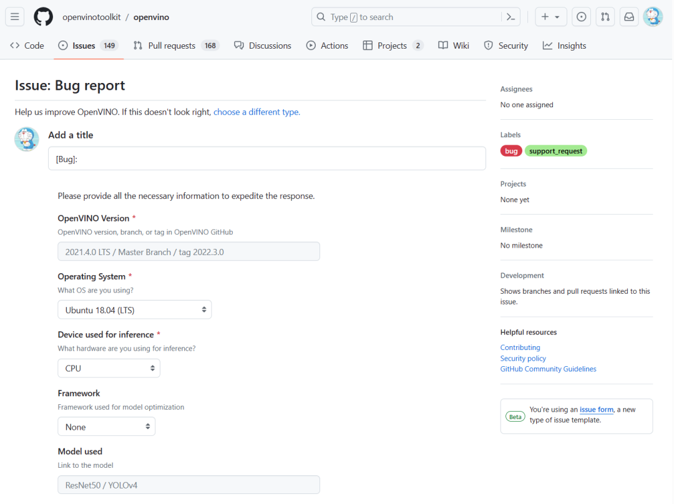Image resolution: width=674 pixels, height=504 pixels.
Task: Open the Security policy link
Action: coord(523,359)
